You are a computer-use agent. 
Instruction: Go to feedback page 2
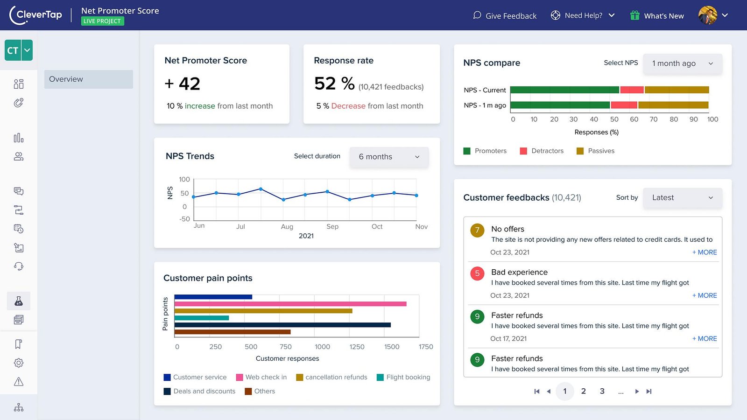tap(584, 392)
